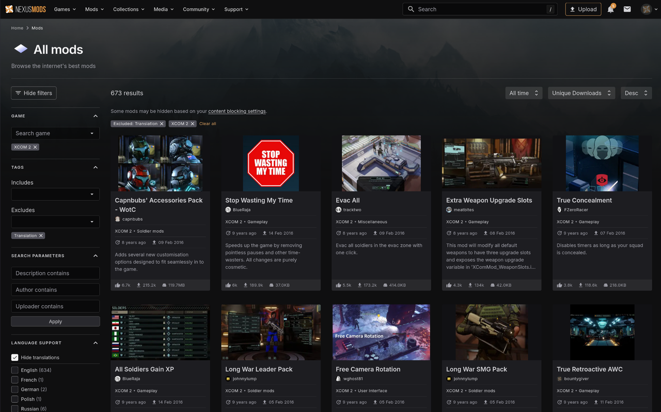This screenshot has width=661, height=412.
Task: Open the Evac All mod title
Action: (x=348, y=200)
